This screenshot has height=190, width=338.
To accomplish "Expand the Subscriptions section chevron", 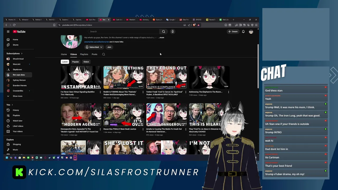I will [22, 54].
